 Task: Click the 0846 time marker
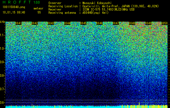[99, 23]
